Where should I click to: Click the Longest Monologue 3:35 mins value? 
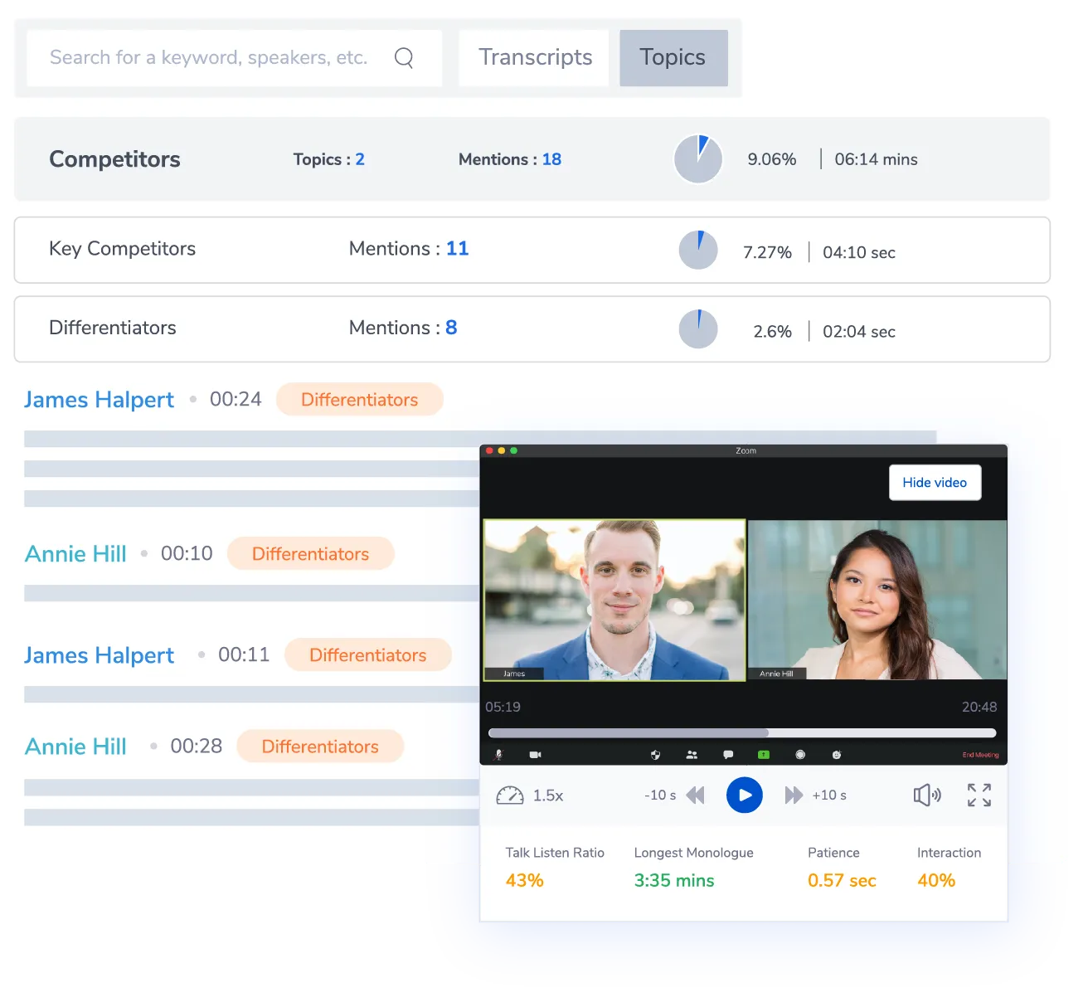pos(674,880)
